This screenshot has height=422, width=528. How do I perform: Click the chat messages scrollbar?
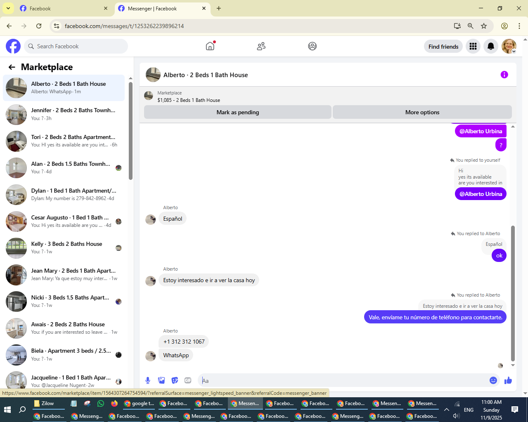click(513, 293)
